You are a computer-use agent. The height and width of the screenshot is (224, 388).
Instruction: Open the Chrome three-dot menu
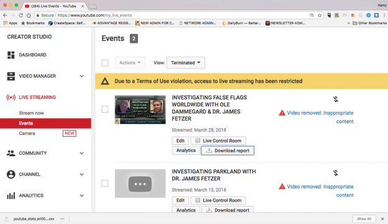coord(384,16)
